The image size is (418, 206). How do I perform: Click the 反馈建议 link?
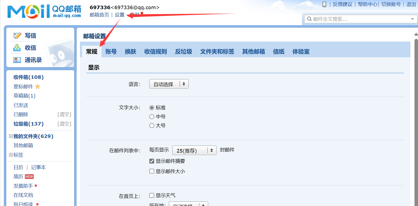342,4
